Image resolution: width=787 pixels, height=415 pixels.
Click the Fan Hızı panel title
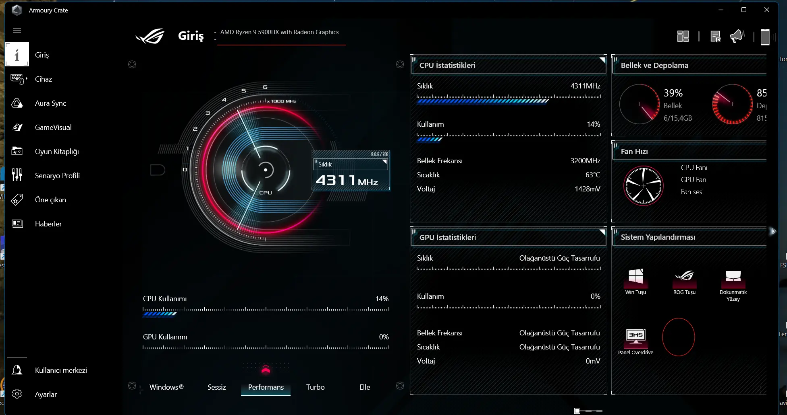tap(634, 151)
